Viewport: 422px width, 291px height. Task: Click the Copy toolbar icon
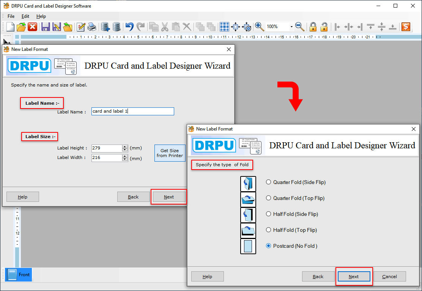click(x=154, y=27)
